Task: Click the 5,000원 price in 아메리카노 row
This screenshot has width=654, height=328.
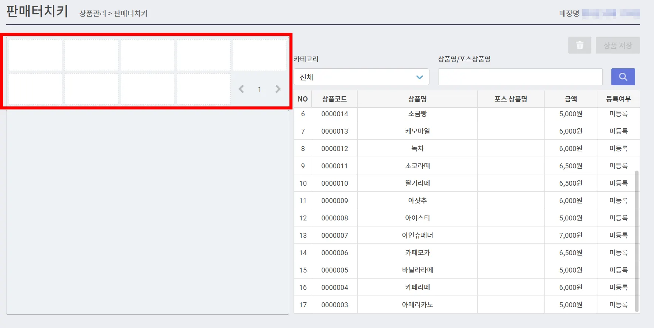Action: click(x=571, y=305)
